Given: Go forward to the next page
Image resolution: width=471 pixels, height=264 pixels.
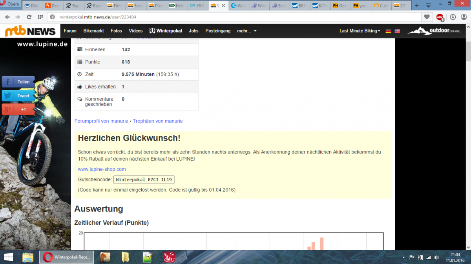Looking at the screenshot, I should pos(18,17).
